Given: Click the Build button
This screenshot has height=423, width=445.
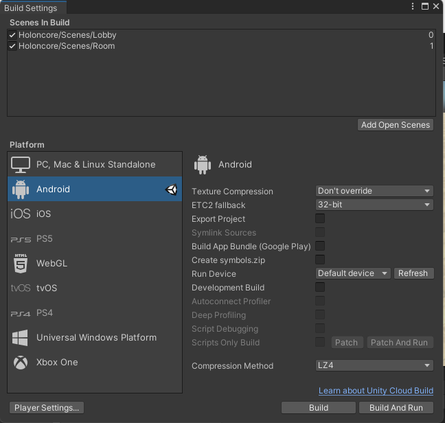Looking at the screenshot, I should pyautogui.click(x=319, y=408).
